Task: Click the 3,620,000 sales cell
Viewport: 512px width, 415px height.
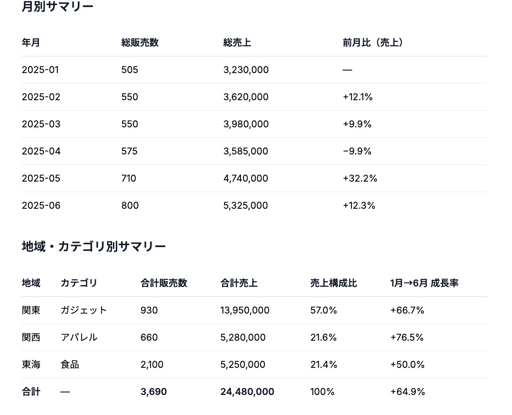Action: [246, 97]
